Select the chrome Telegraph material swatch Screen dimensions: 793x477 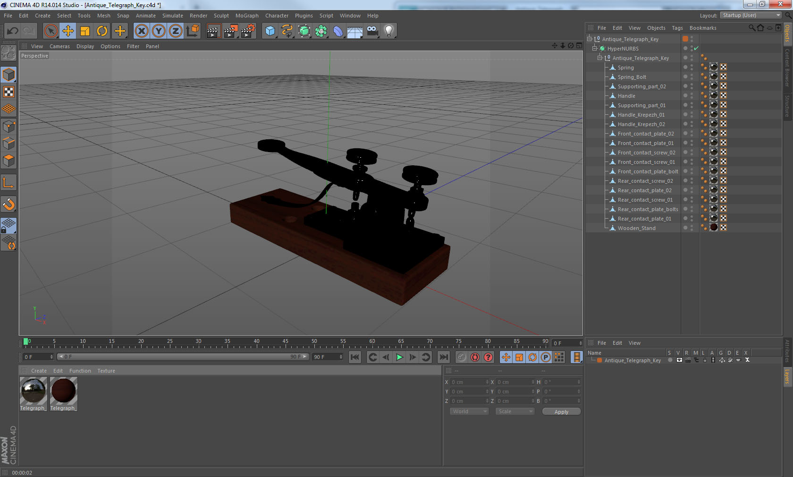click(33, 391)
